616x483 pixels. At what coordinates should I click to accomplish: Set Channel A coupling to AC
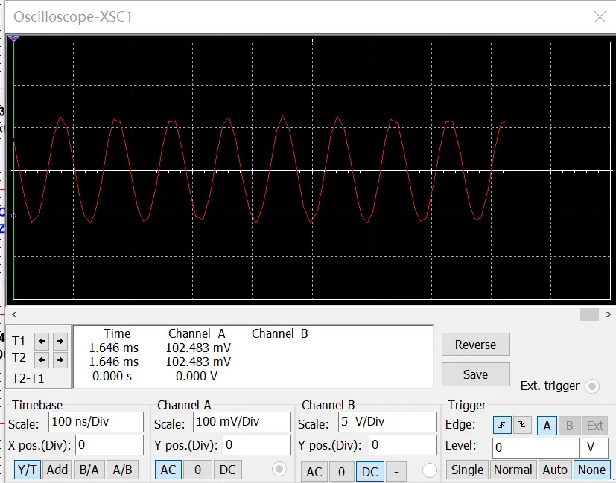point(168,470)
